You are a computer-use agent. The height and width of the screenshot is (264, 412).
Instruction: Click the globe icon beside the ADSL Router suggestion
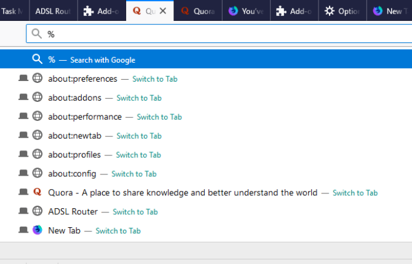(x=38, y=211)
